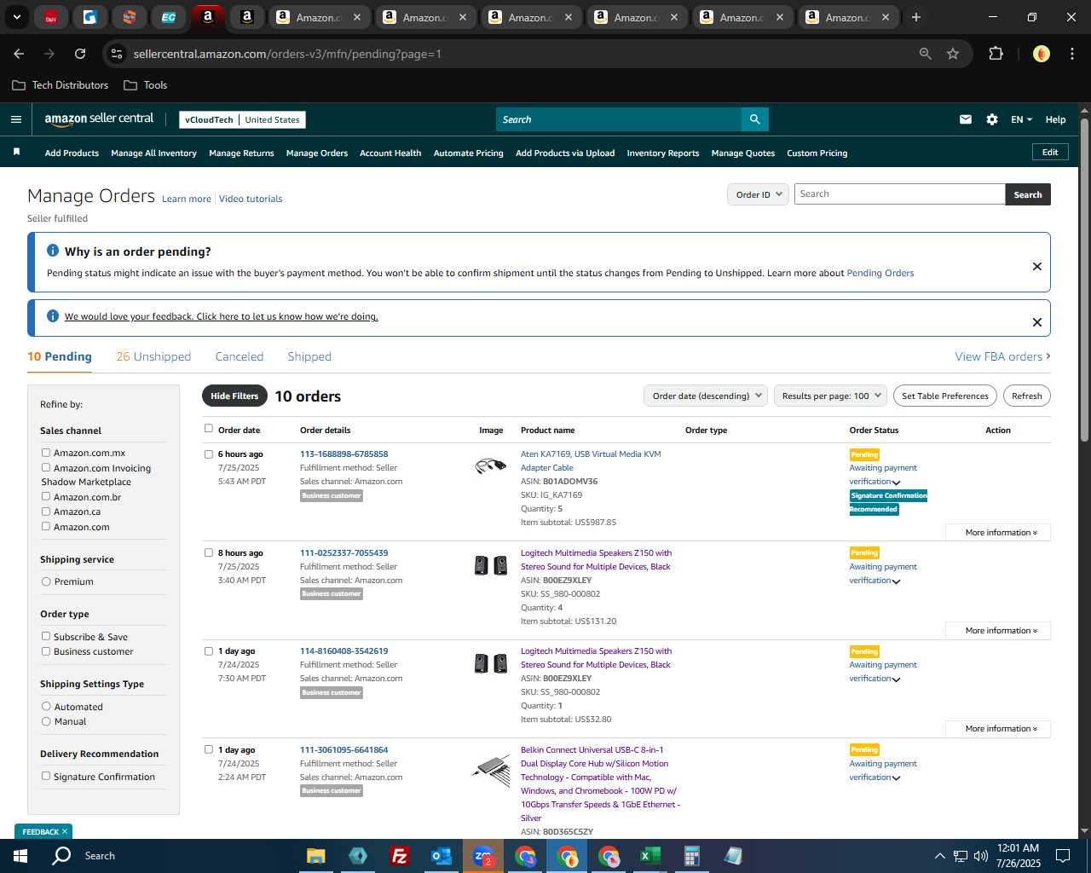The height and width of the screenshot is (873, 1091).
Task: Open the settings gear icon
Action: [992, 119]
